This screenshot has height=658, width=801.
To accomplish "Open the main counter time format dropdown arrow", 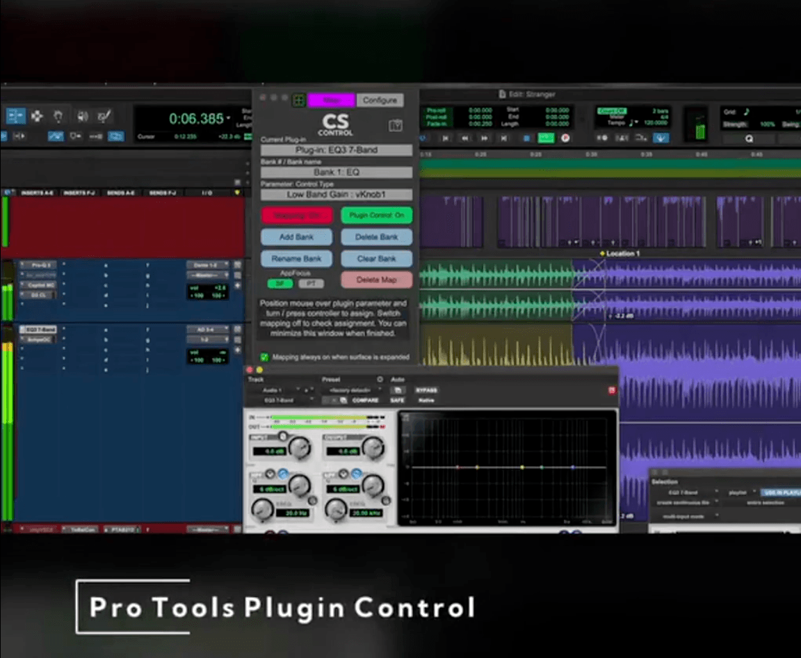I will (x=229, y=118).
